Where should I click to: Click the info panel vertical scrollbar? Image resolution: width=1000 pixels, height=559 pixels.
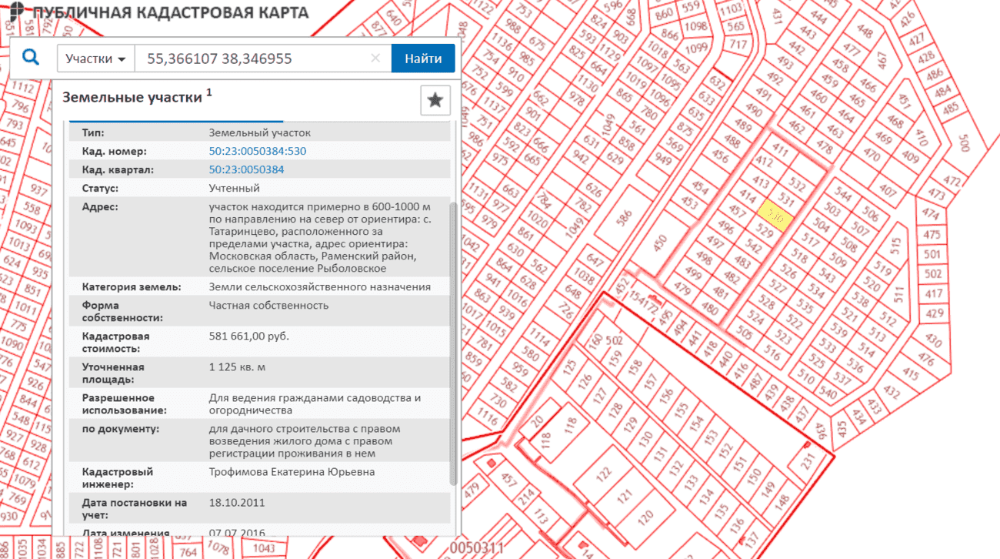(454, 343)
